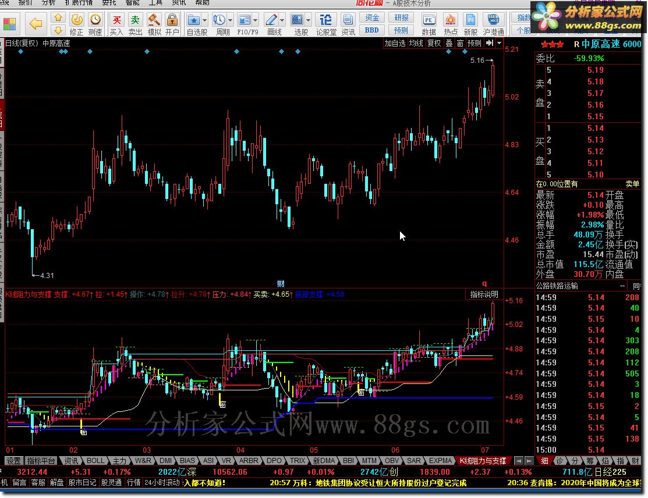Expand the 自选股 dropdown arrow
Image resolution: width=648 pixels, height=498 pixels.
click(x=204, y=20)
